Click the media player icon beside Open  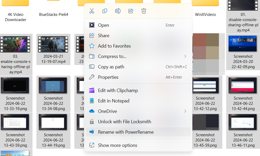pyautogui.click(x=92, y=25)
